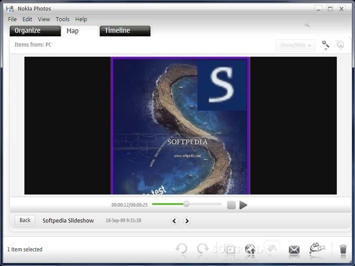The height and width of the screenshot is (266, 355).
Task: Upload to web with globe icon
Action: [250, 249]
